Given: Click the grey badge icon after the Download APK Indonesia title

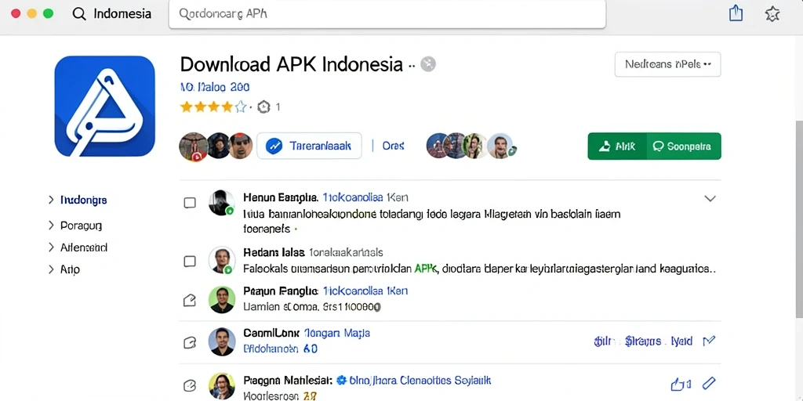Looking at the screenshot, I should pos(428,64).
